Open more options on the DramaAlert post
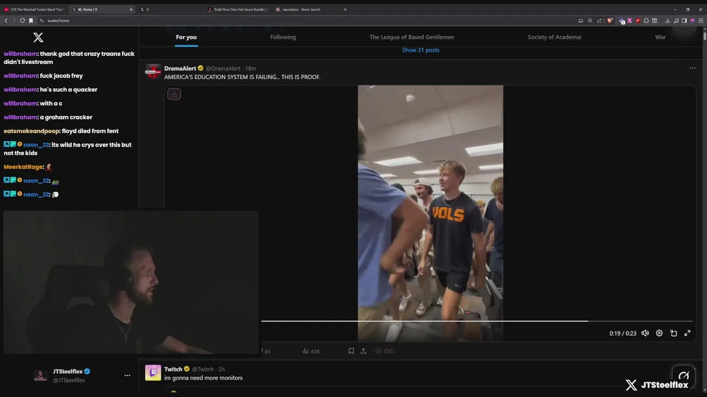The width and height of the screenshot is (707, 397). pos(692,68)
